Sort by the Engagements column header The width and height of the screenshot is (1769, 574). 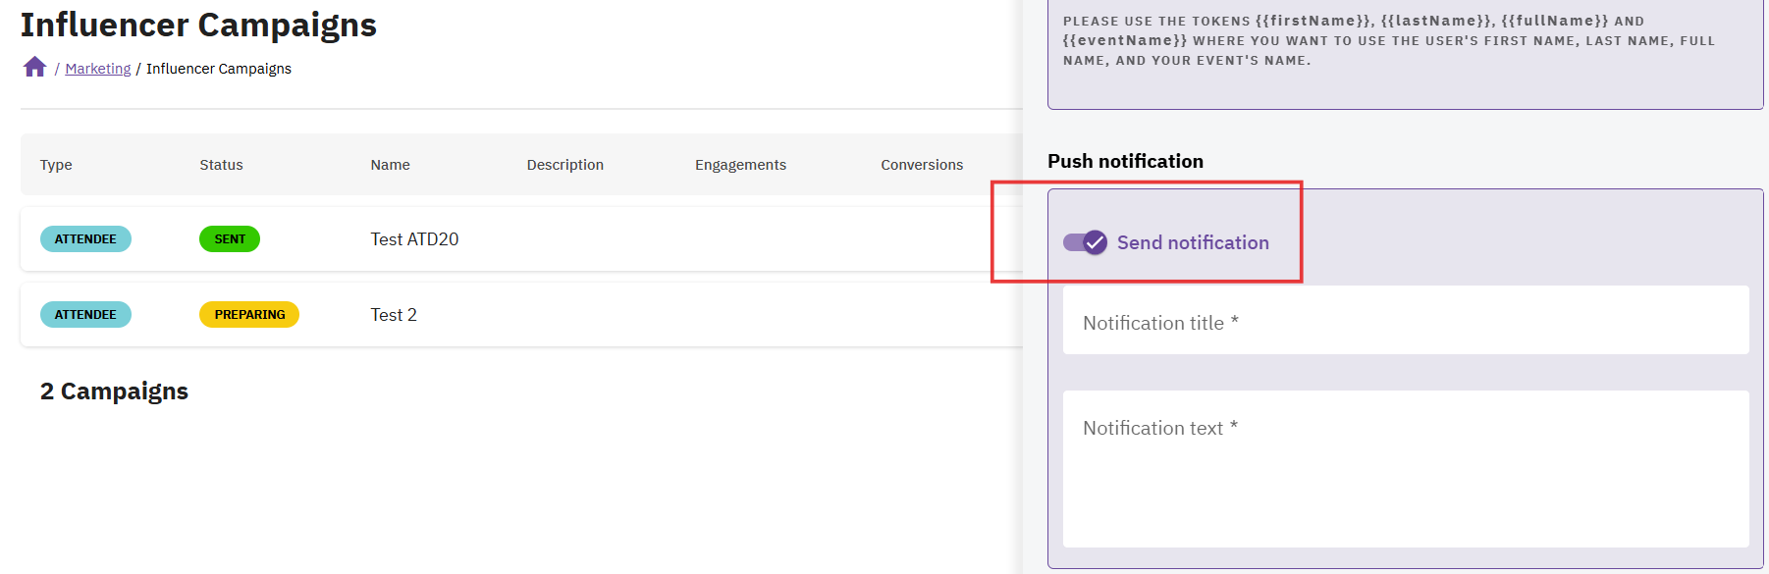[x=740, y=165]
